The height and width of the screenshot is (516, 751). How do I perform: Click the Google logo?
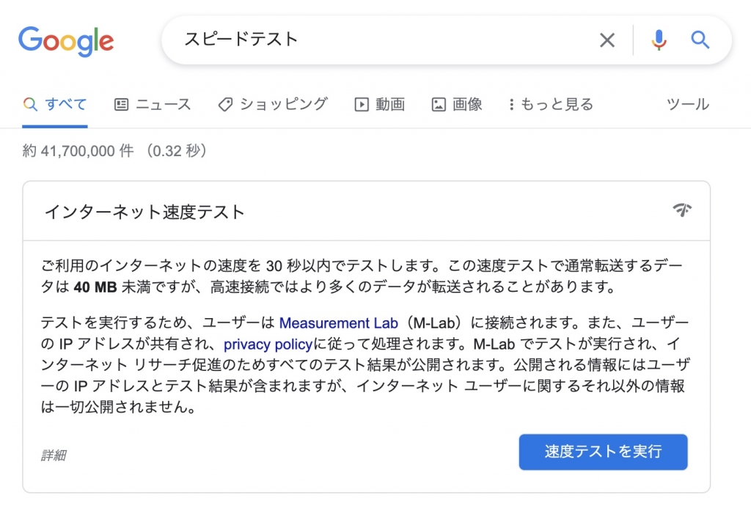tap(65, 40)
